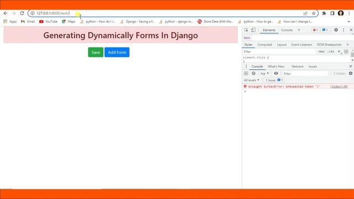Reload the current page
Viewport: 354px width, 199px height.
tap(22, 13)
